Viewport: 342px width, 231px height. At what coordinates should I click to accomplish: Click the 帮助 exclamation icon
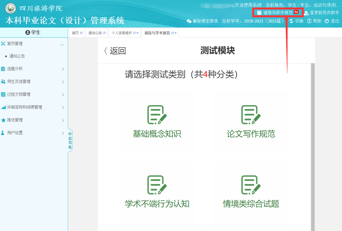(x=309, y=21)
